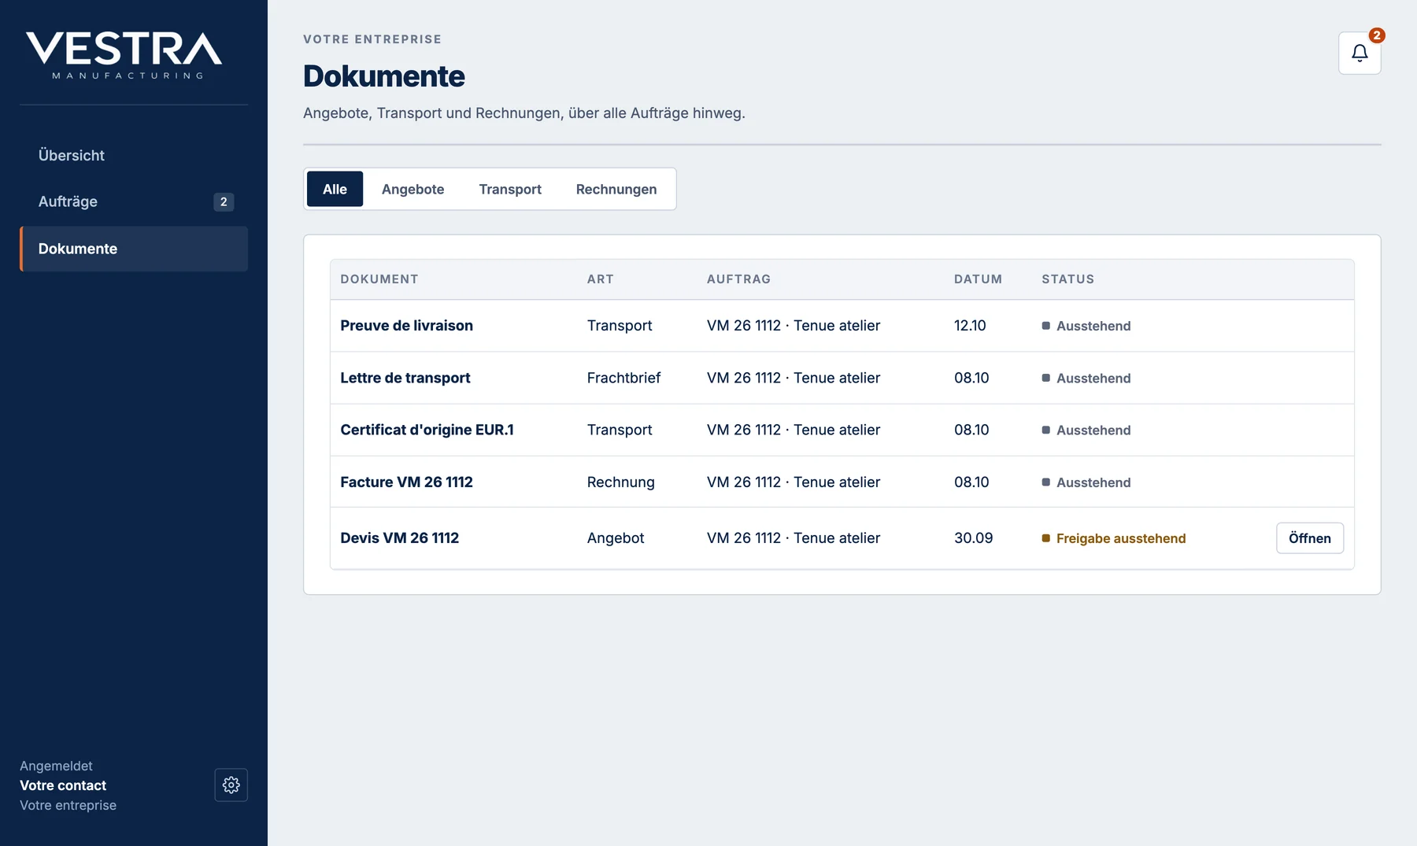
Task: Click Öffnen for Devis VM 26 1112
Action: tap(1310, 538)
